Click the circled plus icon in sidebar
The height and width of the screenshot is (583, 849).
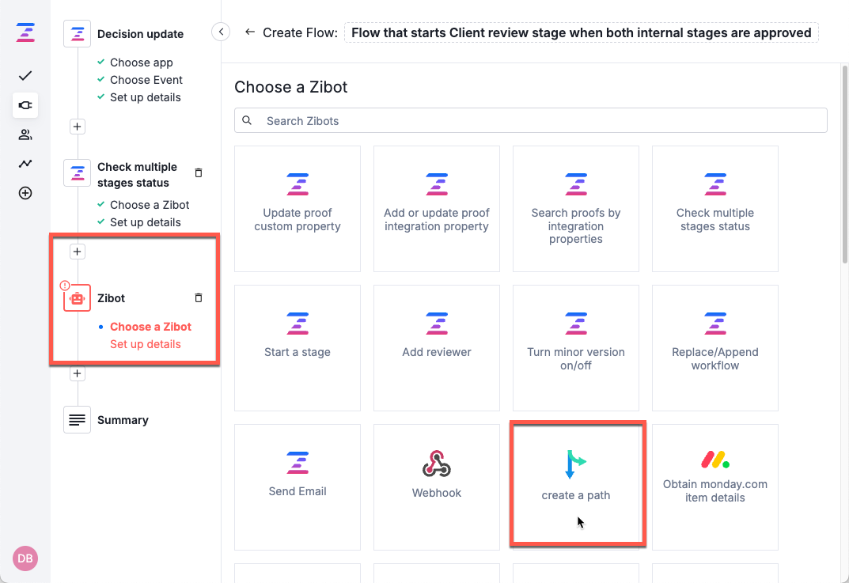pos(25,193)
